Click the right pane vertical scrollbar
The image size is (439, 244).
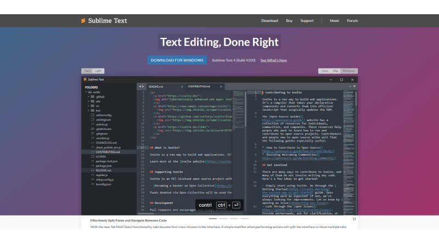(356, 99)
